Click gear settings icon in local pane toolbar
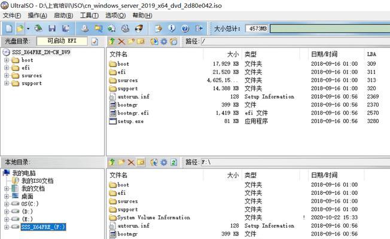This screenshot has width=390, height=239. click(164, 163)
